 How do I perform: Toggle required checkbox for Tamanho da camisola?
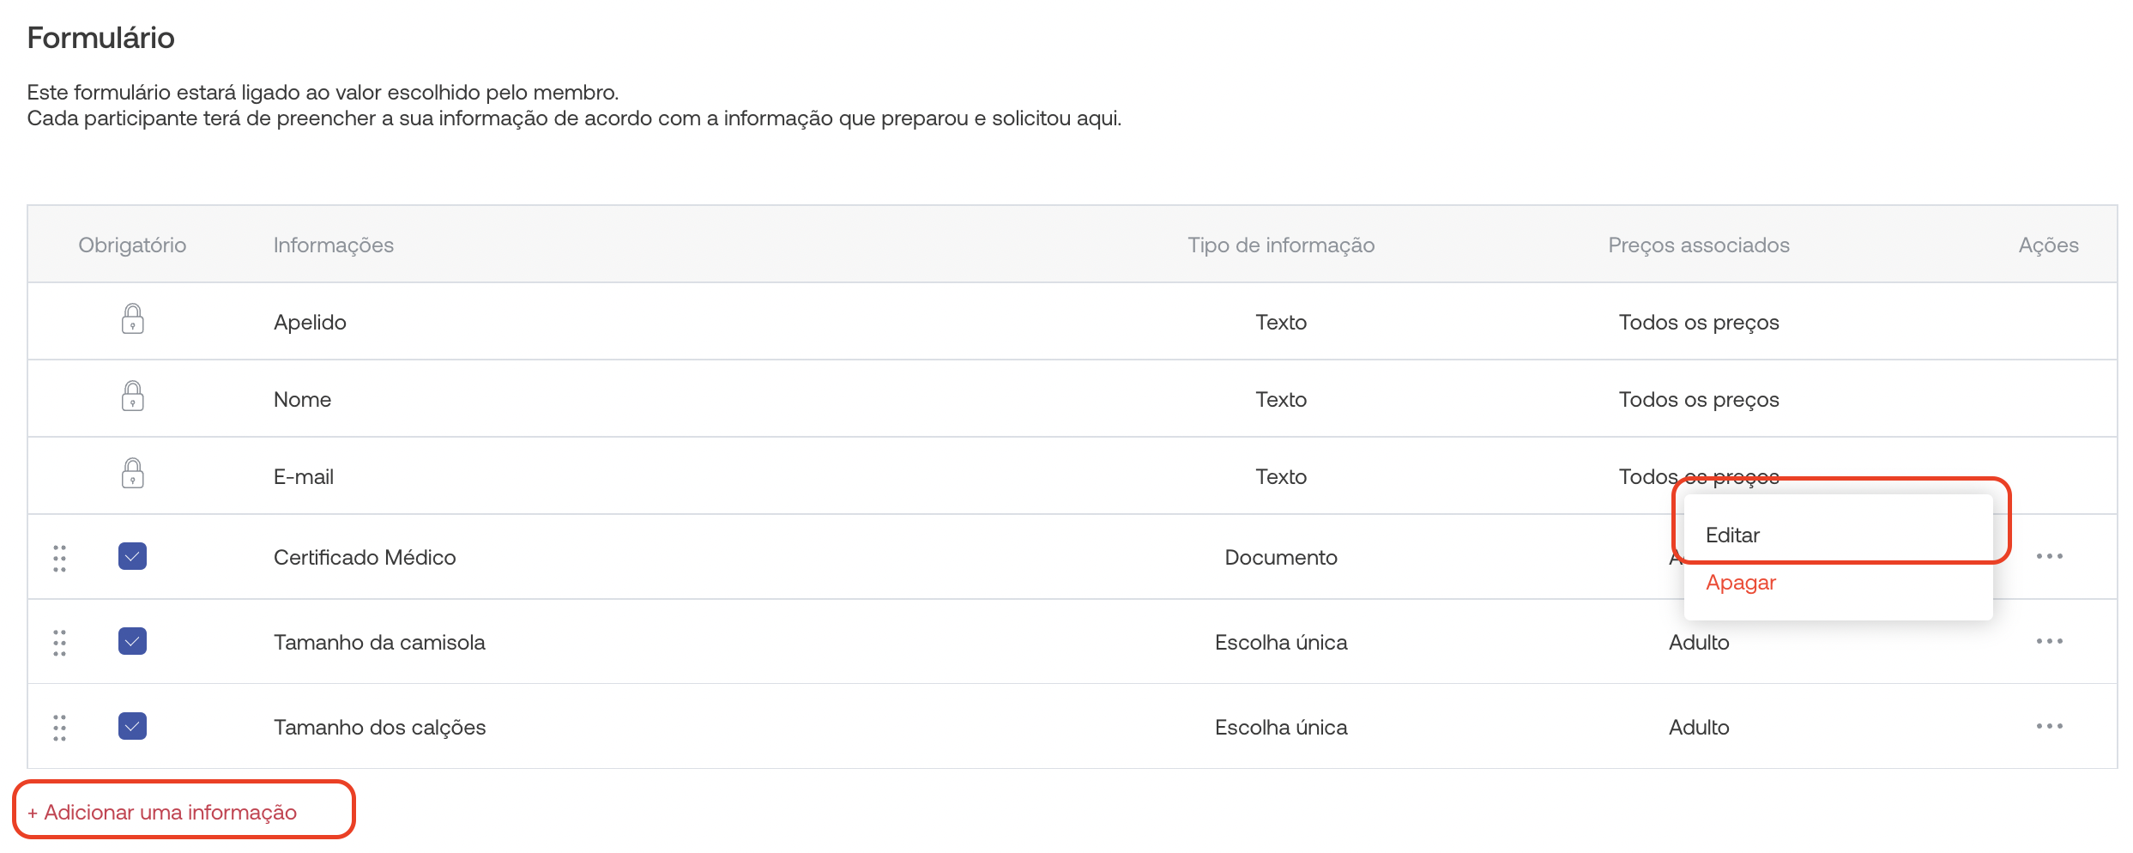coord(132,641)
